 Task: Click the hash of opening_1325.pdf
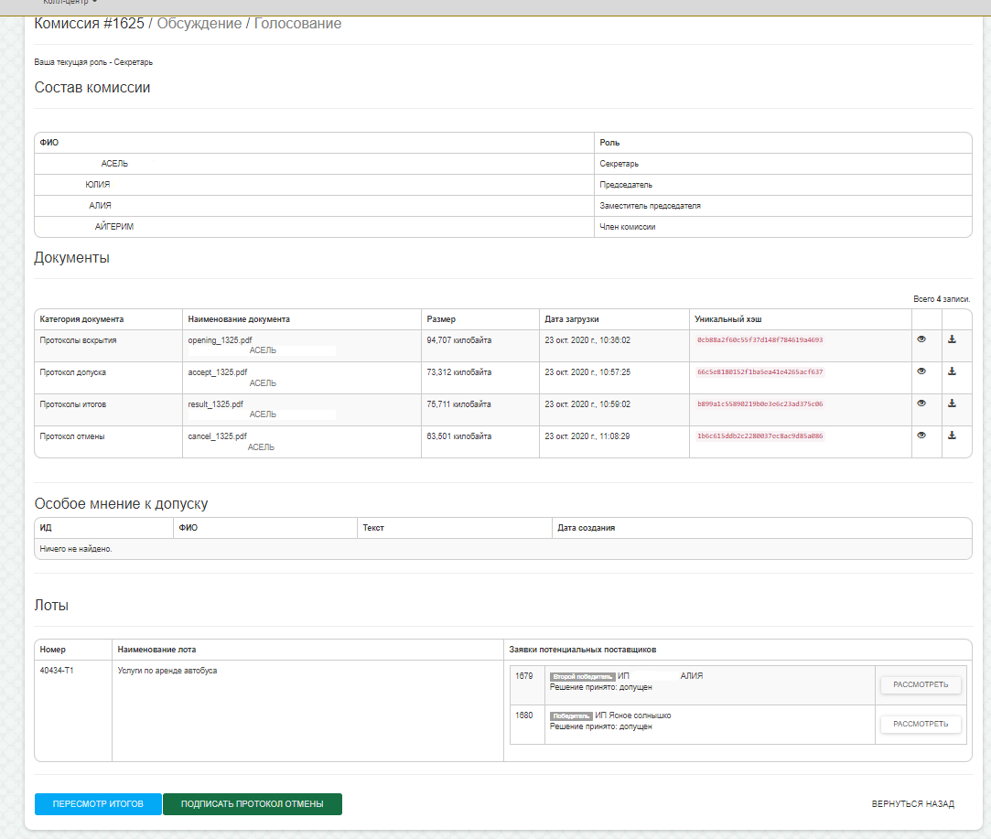[x=759, y=340]
